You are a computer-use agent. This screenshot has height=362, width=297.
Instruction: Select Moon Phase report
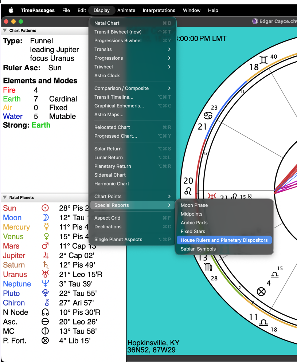(x=224, y=205)
